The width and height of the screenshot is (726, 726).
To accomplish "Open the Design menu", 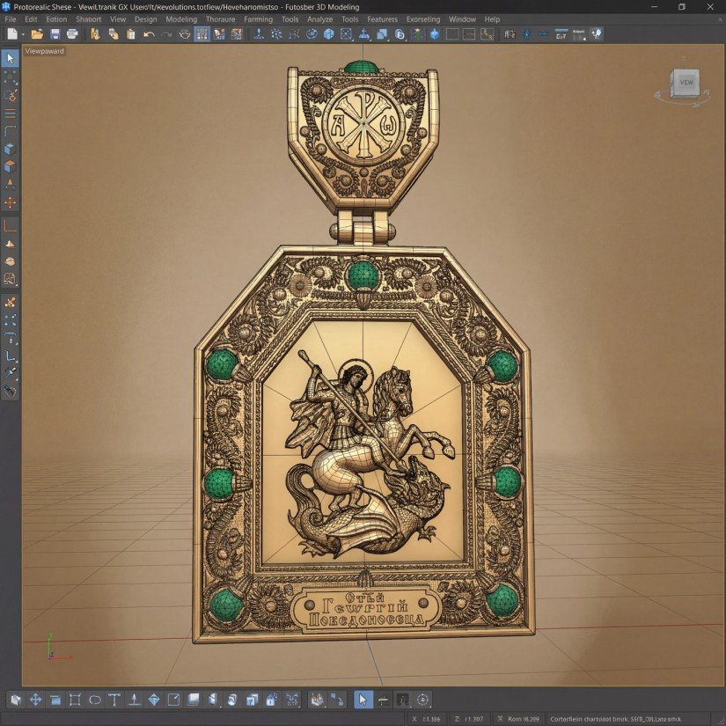I will (x=146, y=19).
